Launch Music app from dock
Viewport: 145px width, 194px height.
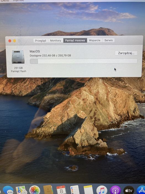coord(102,190)
